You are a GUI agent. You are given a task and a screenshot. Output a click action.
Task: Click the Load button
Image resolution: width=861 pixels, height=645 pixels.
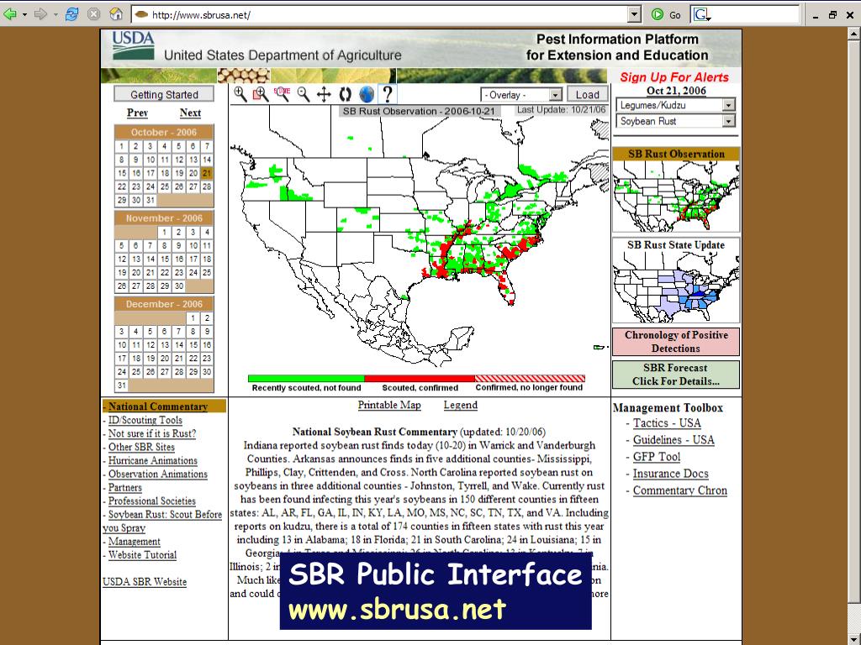[587, 94]
